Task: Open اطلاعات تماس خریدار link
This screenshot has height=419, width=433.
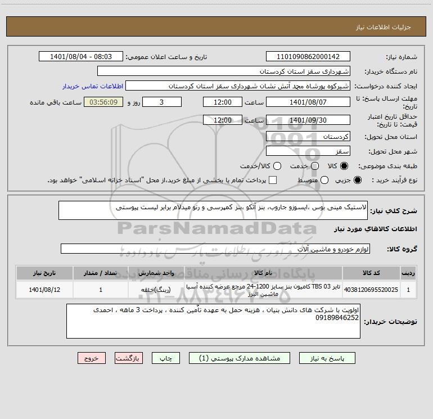Action: coord(93,86)
